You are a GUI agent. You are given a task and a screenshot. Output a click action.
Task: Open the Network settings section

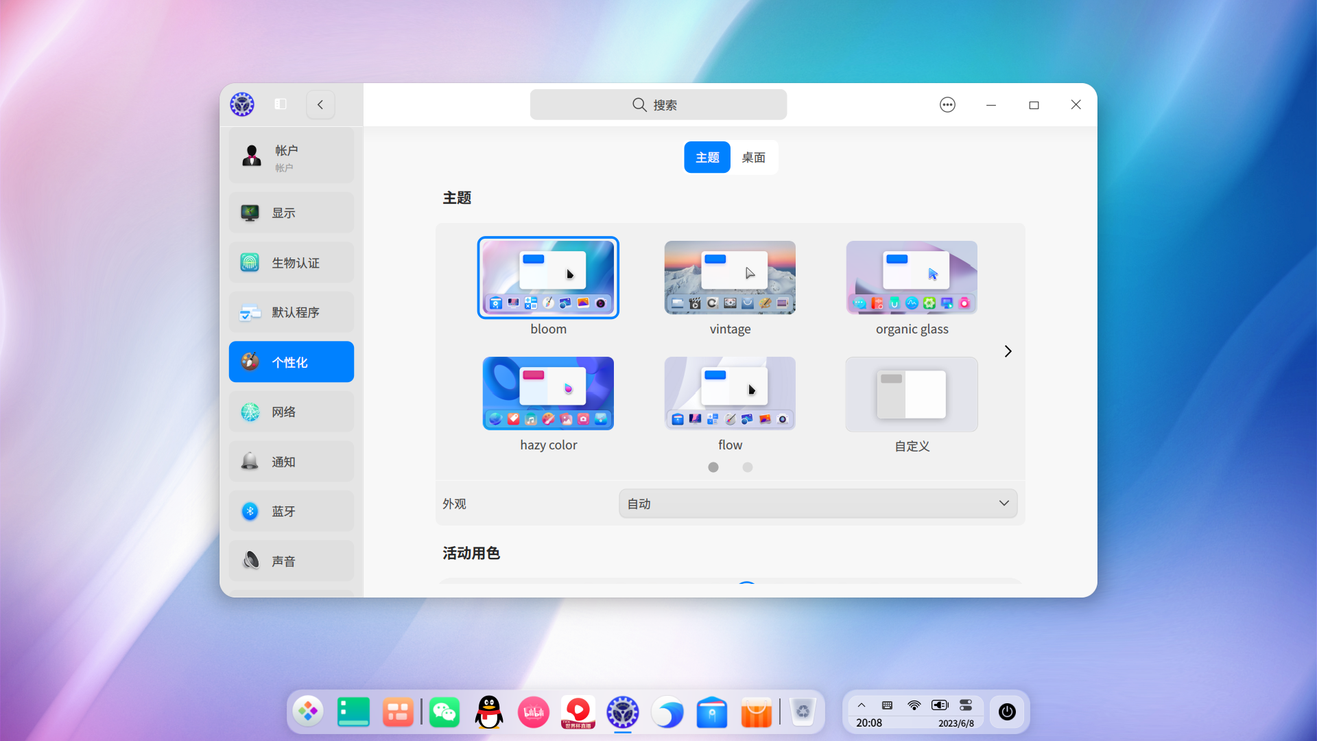click(x=292, y=412)
